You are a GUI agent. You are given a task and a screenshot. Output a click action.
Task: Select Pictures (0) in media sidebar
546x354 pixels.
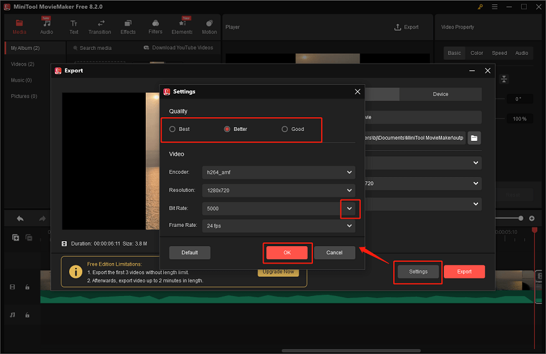tap(24, 96)
